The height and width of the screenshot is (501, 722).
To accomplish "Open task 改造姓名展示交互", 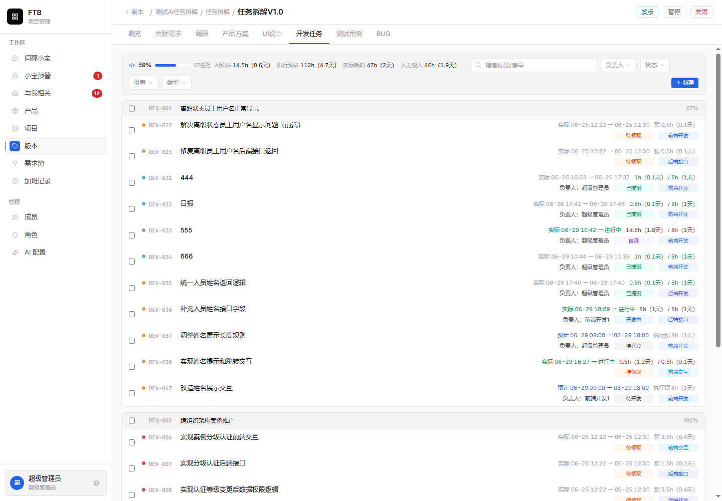I will coord(207,388).
